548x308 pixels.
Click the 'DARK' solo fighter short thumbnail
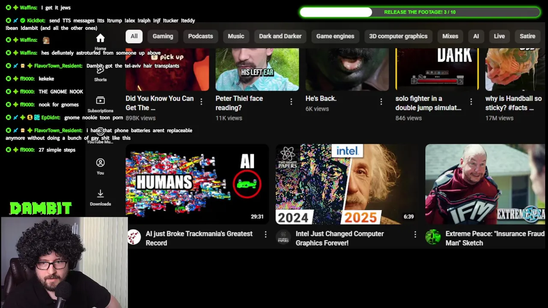(x=437, y=69)
